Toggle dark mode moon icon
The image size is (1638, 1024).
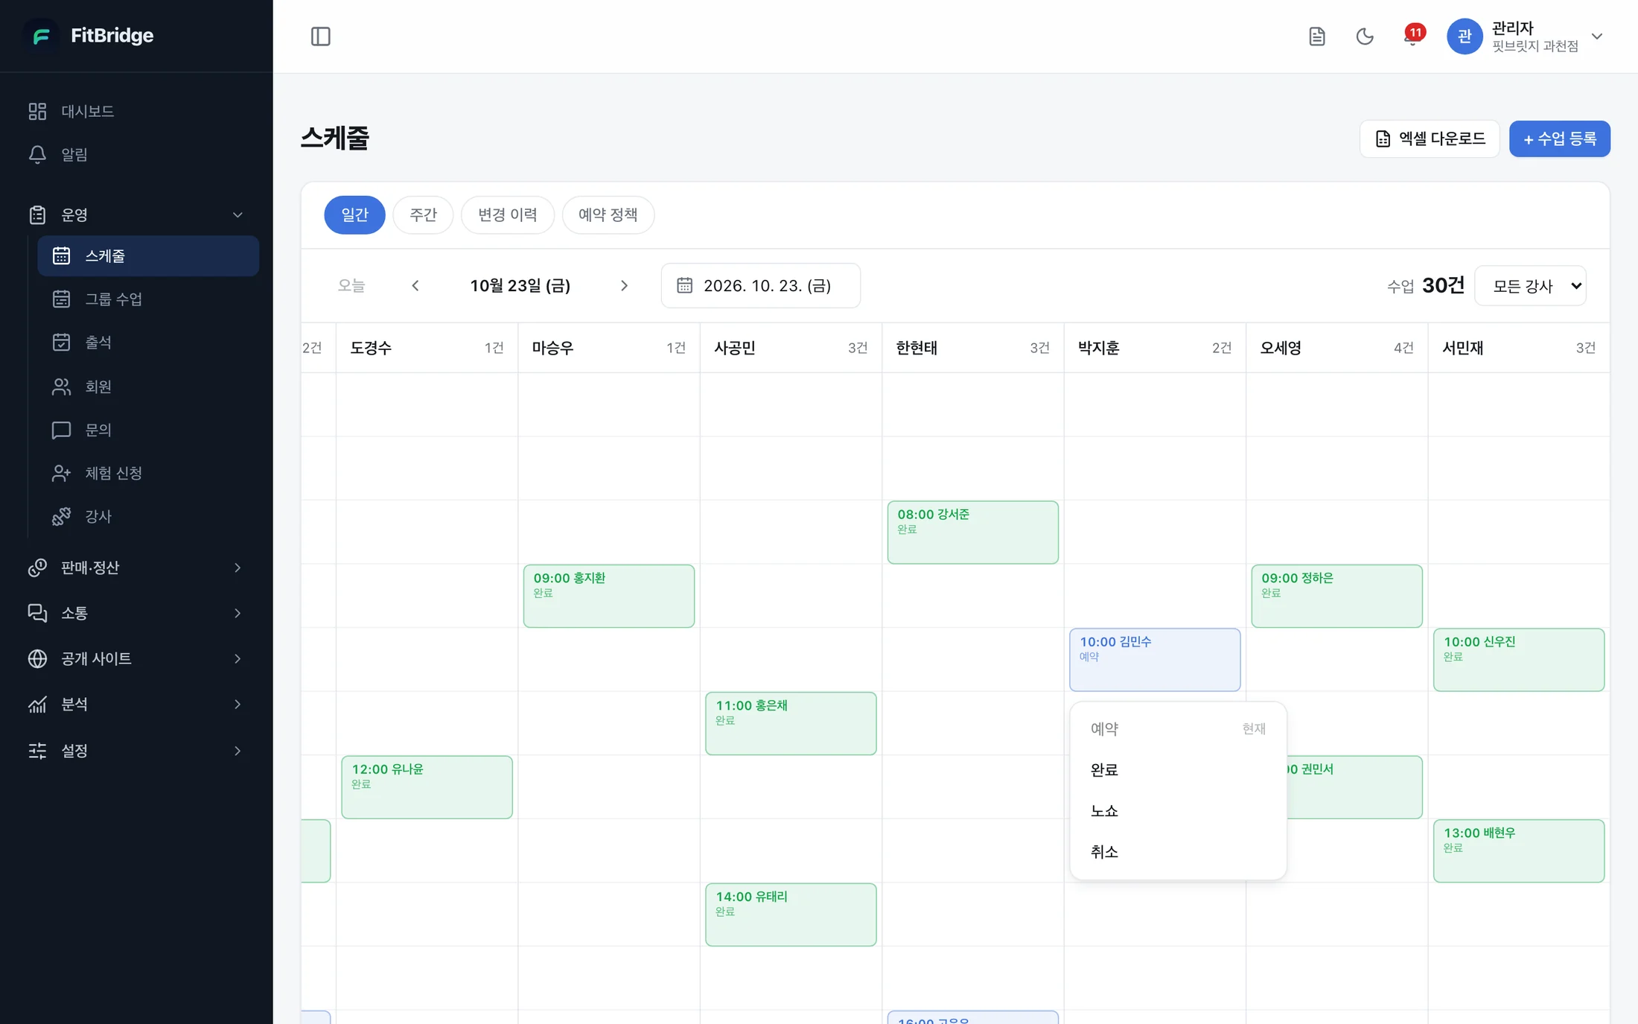click(1364, 36)
